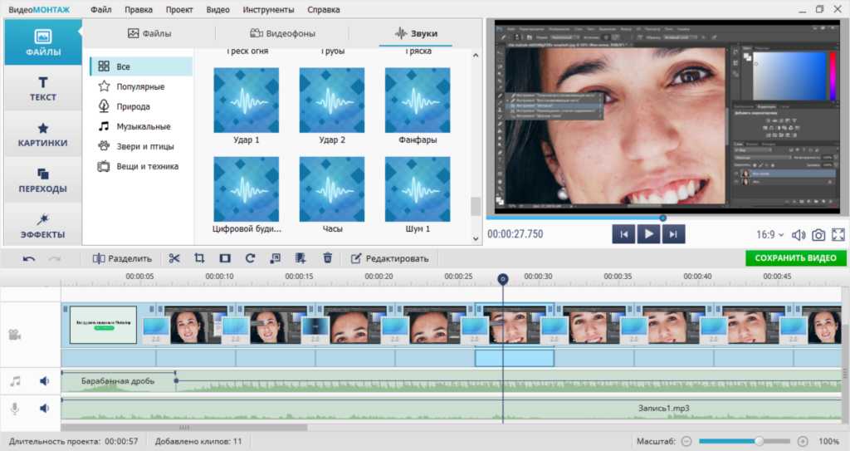
Task: Click the timeline playhead marker
Action: pyautogui.click(x=502, y=279)
